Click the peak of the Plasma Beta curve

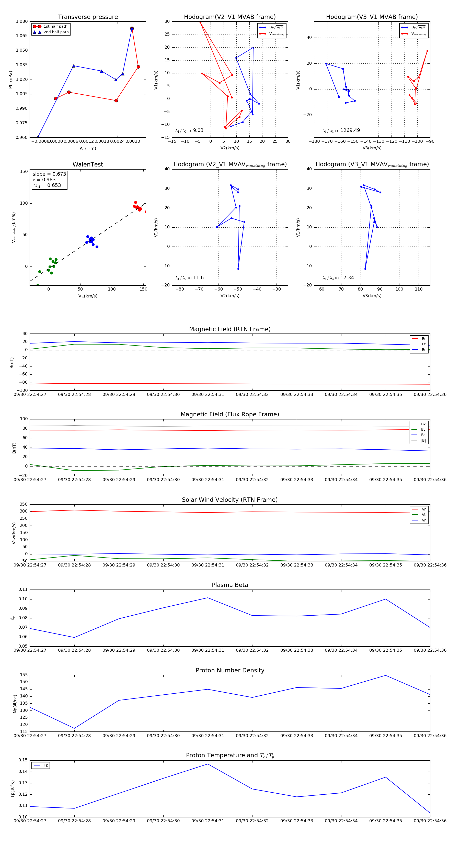(x=208, y=598)
